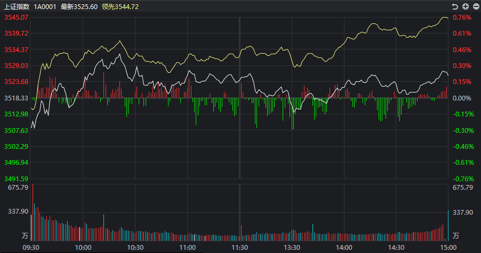Click the undo/restore arrow icon

(x=455, y=6)
